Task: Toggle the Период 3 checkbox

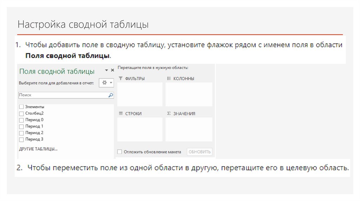Action: (x=21, y=139)
